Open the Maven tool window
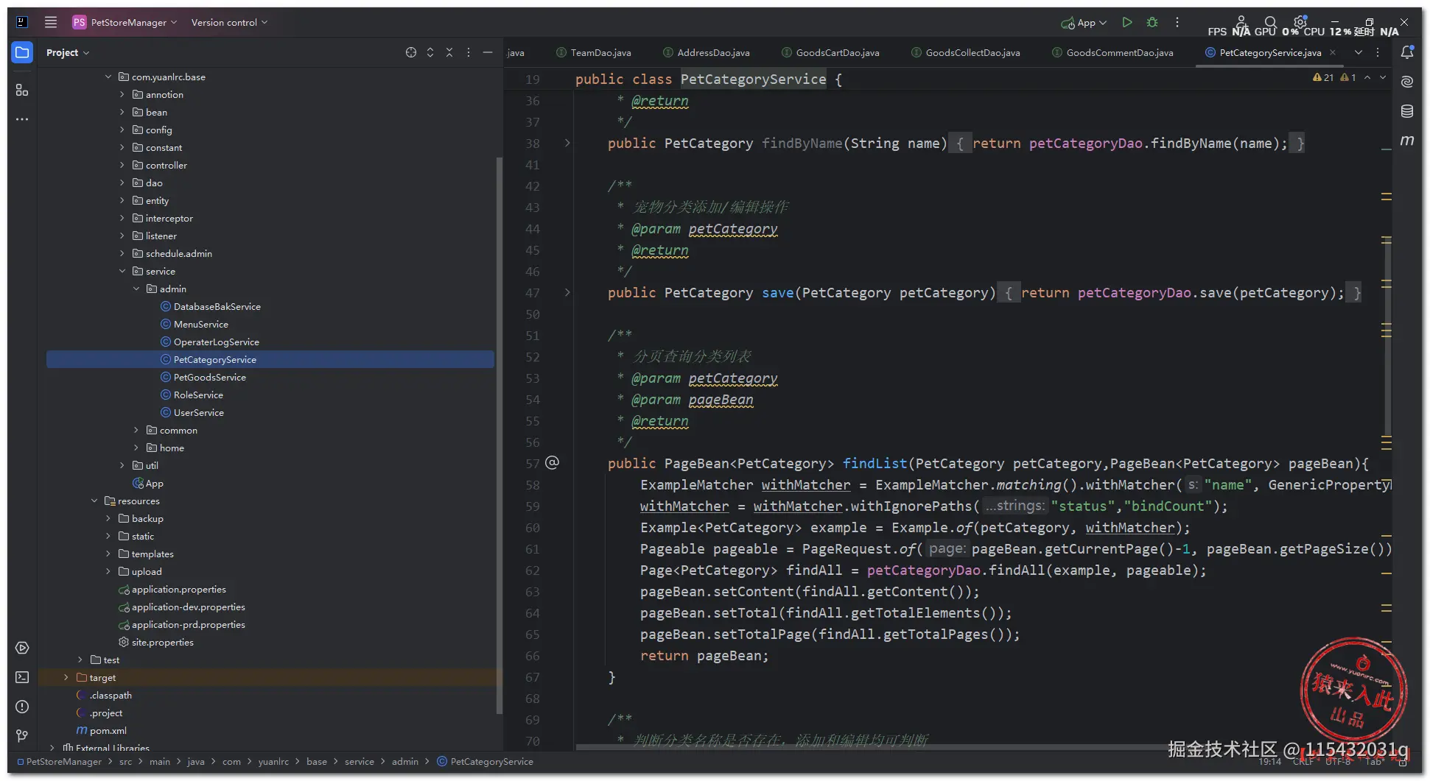Image resolution: width=1430 pixels, height=781 pixels. click(x=1407, y=140)
